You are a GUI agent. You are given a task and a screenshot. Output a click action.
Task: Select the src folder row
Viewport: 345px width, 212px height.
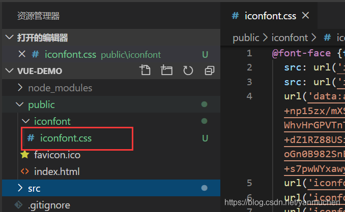pyautogui.click(x=111, y=188)
